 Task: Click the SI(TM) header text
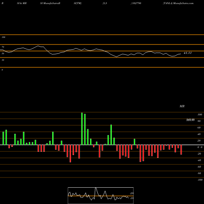point(78,3)
